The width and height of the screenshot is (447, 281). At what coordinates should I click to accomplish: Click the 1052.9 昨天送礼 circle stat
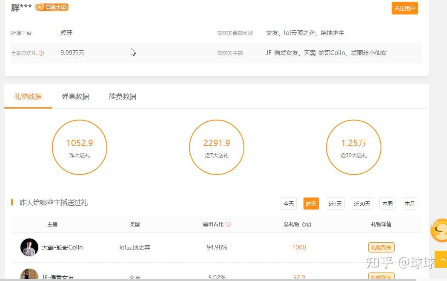coord(80,147)
